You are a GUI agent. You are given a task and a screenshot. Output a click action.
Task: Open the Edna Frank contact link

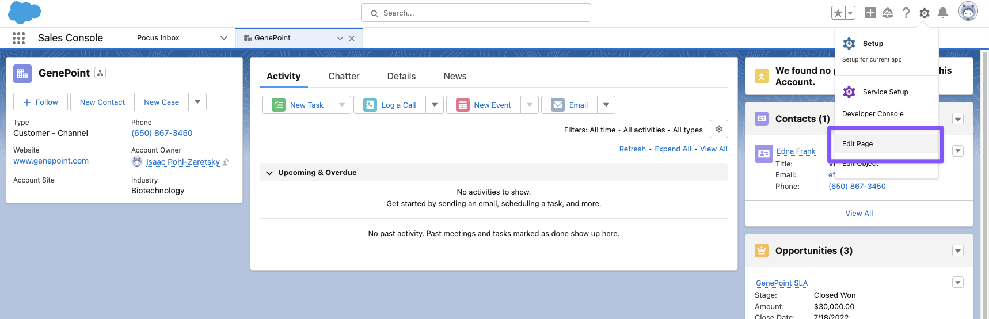click(796, 151)
